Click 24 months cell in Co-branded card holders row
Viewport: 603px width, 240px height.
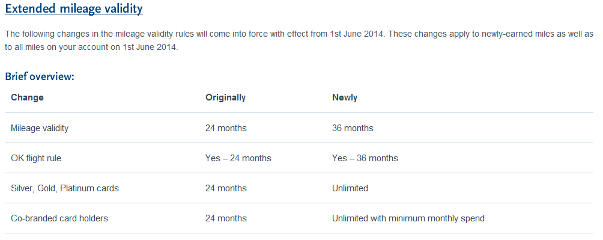coord(226,218)
